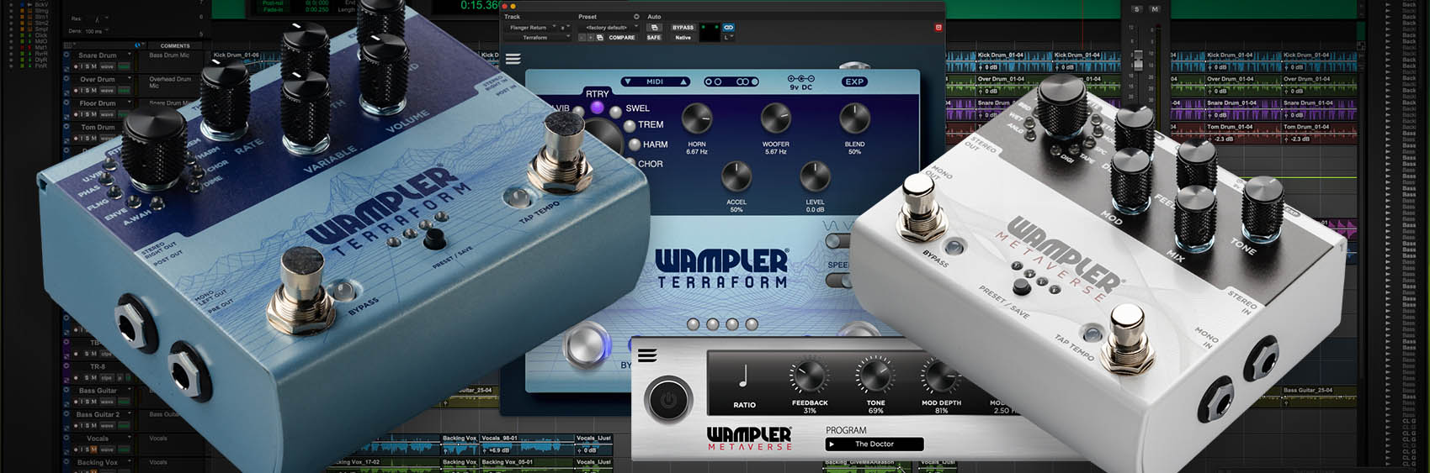The height and width of the screenshot is (473, 1430).
Task: Click the BYPASS button in plugin header
Action: pyautogui.click(x=683, y=28)
